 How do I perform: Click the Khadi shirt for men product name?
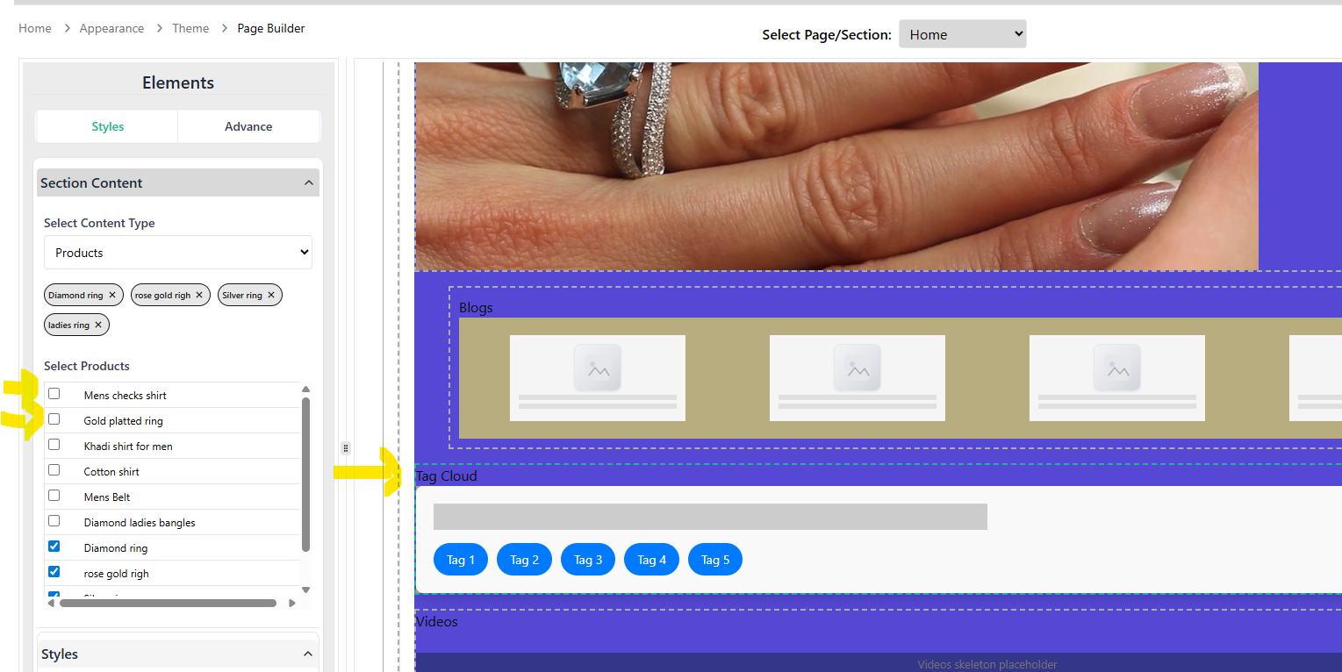pyautogui.click(x=128, y=447)
